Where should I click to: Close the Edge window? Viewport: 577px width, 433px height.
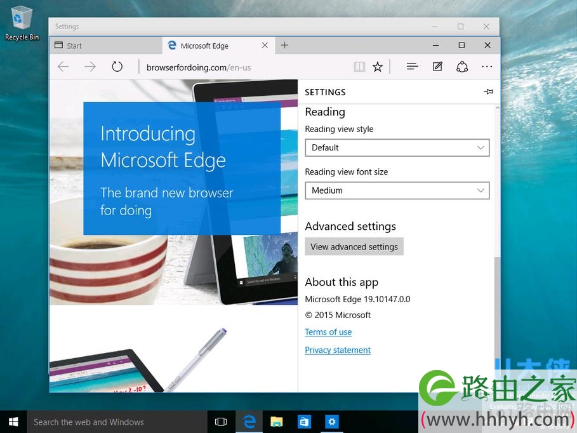click(487, 45)
